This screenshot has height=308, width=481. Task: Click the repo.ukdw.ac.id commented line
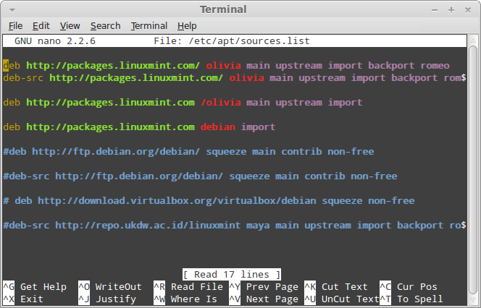pos(235,226)
